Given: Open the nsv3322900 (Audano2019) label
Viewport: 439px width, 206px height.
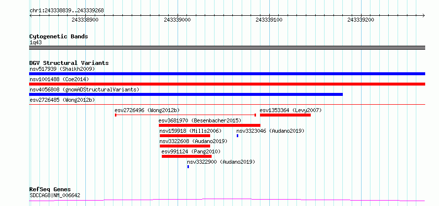Looking at the screenshot, I should tap(221, 162).
